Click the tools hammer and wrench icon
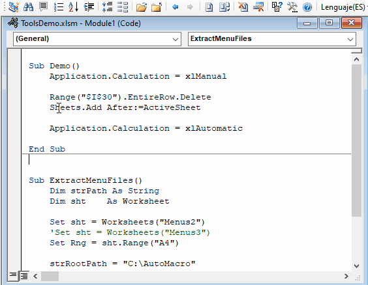This screenshot has width=368, height=285. pyautogui.click(x=292, y=7)
